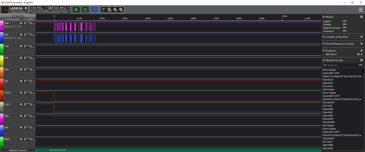Open RESET channel settings gear
The image size is (365, 152).
[x=21, y=139]
